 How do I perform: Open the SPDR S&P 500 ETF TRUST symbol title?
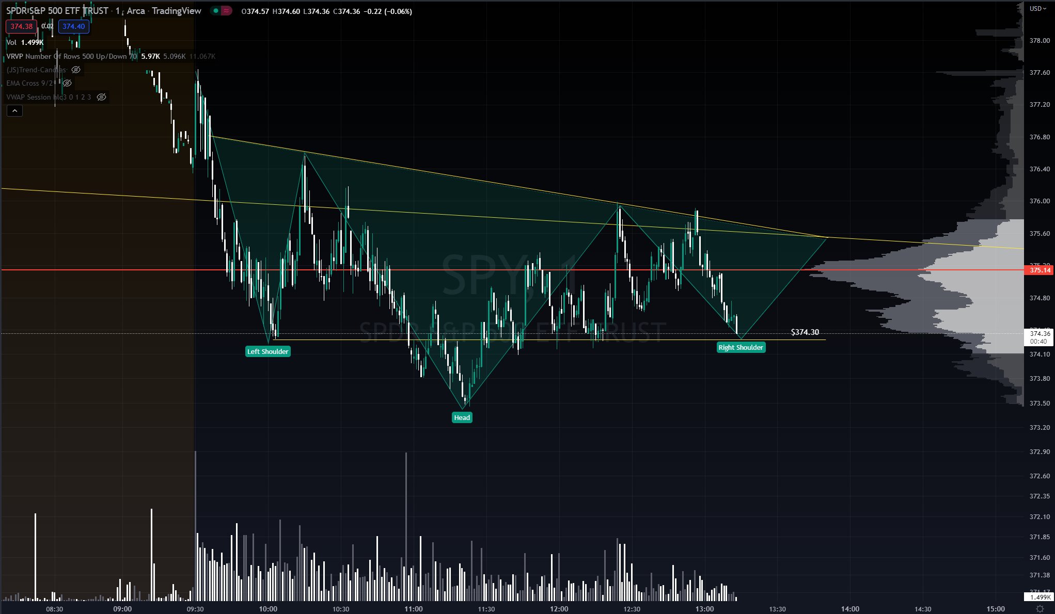(x=57, y=11)
